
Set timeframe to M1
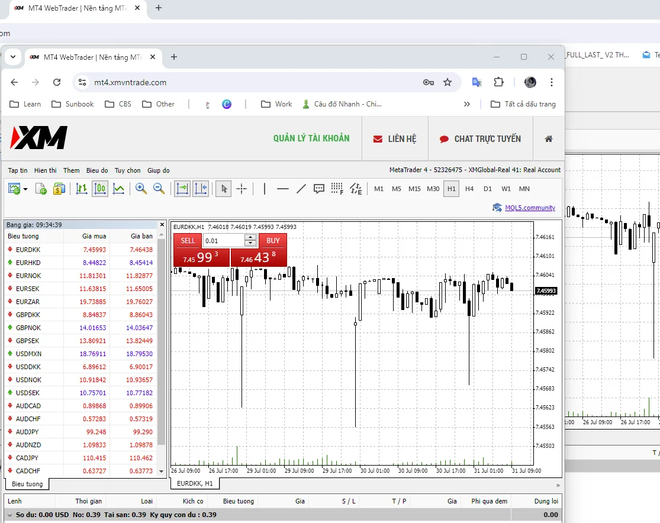379,189
